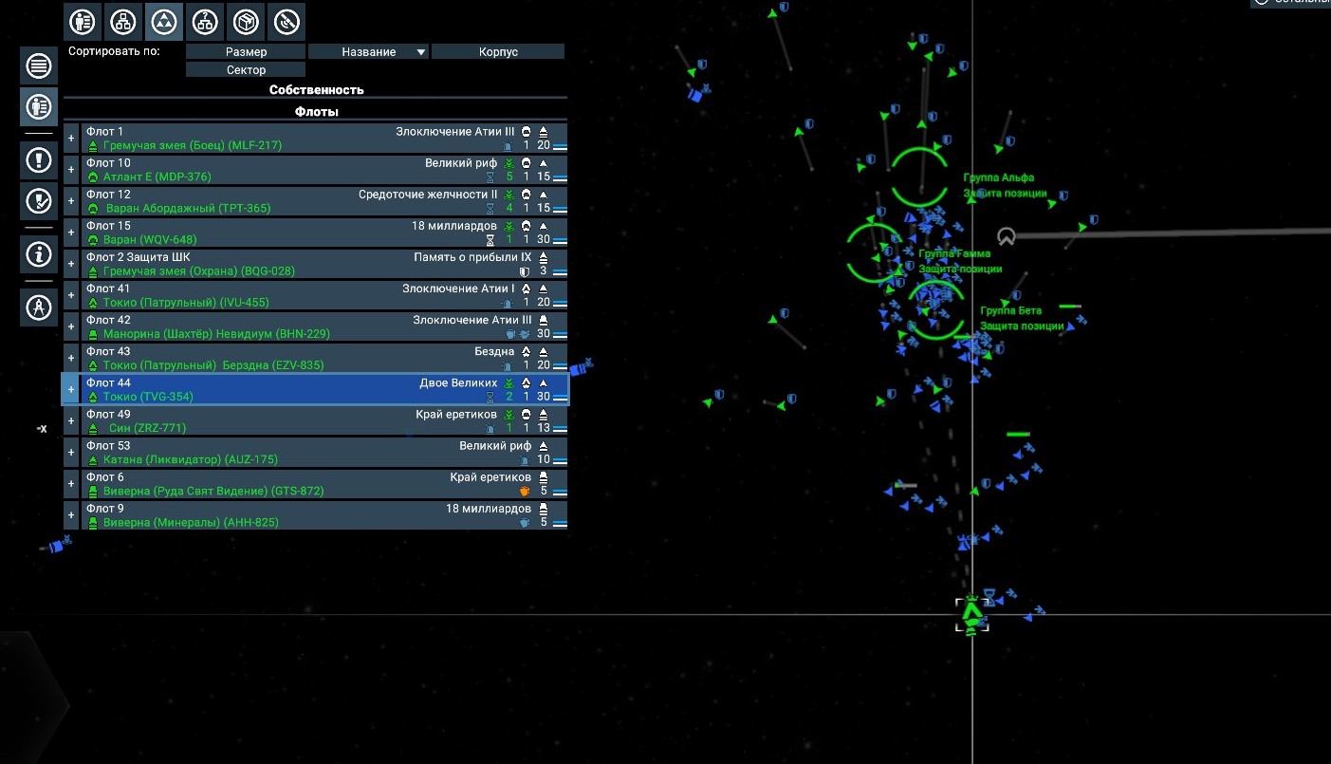This screenshot has height=764, width=1331.
Task: Select the stations hierarchy tab icon
Action: [x=123, y=21]
